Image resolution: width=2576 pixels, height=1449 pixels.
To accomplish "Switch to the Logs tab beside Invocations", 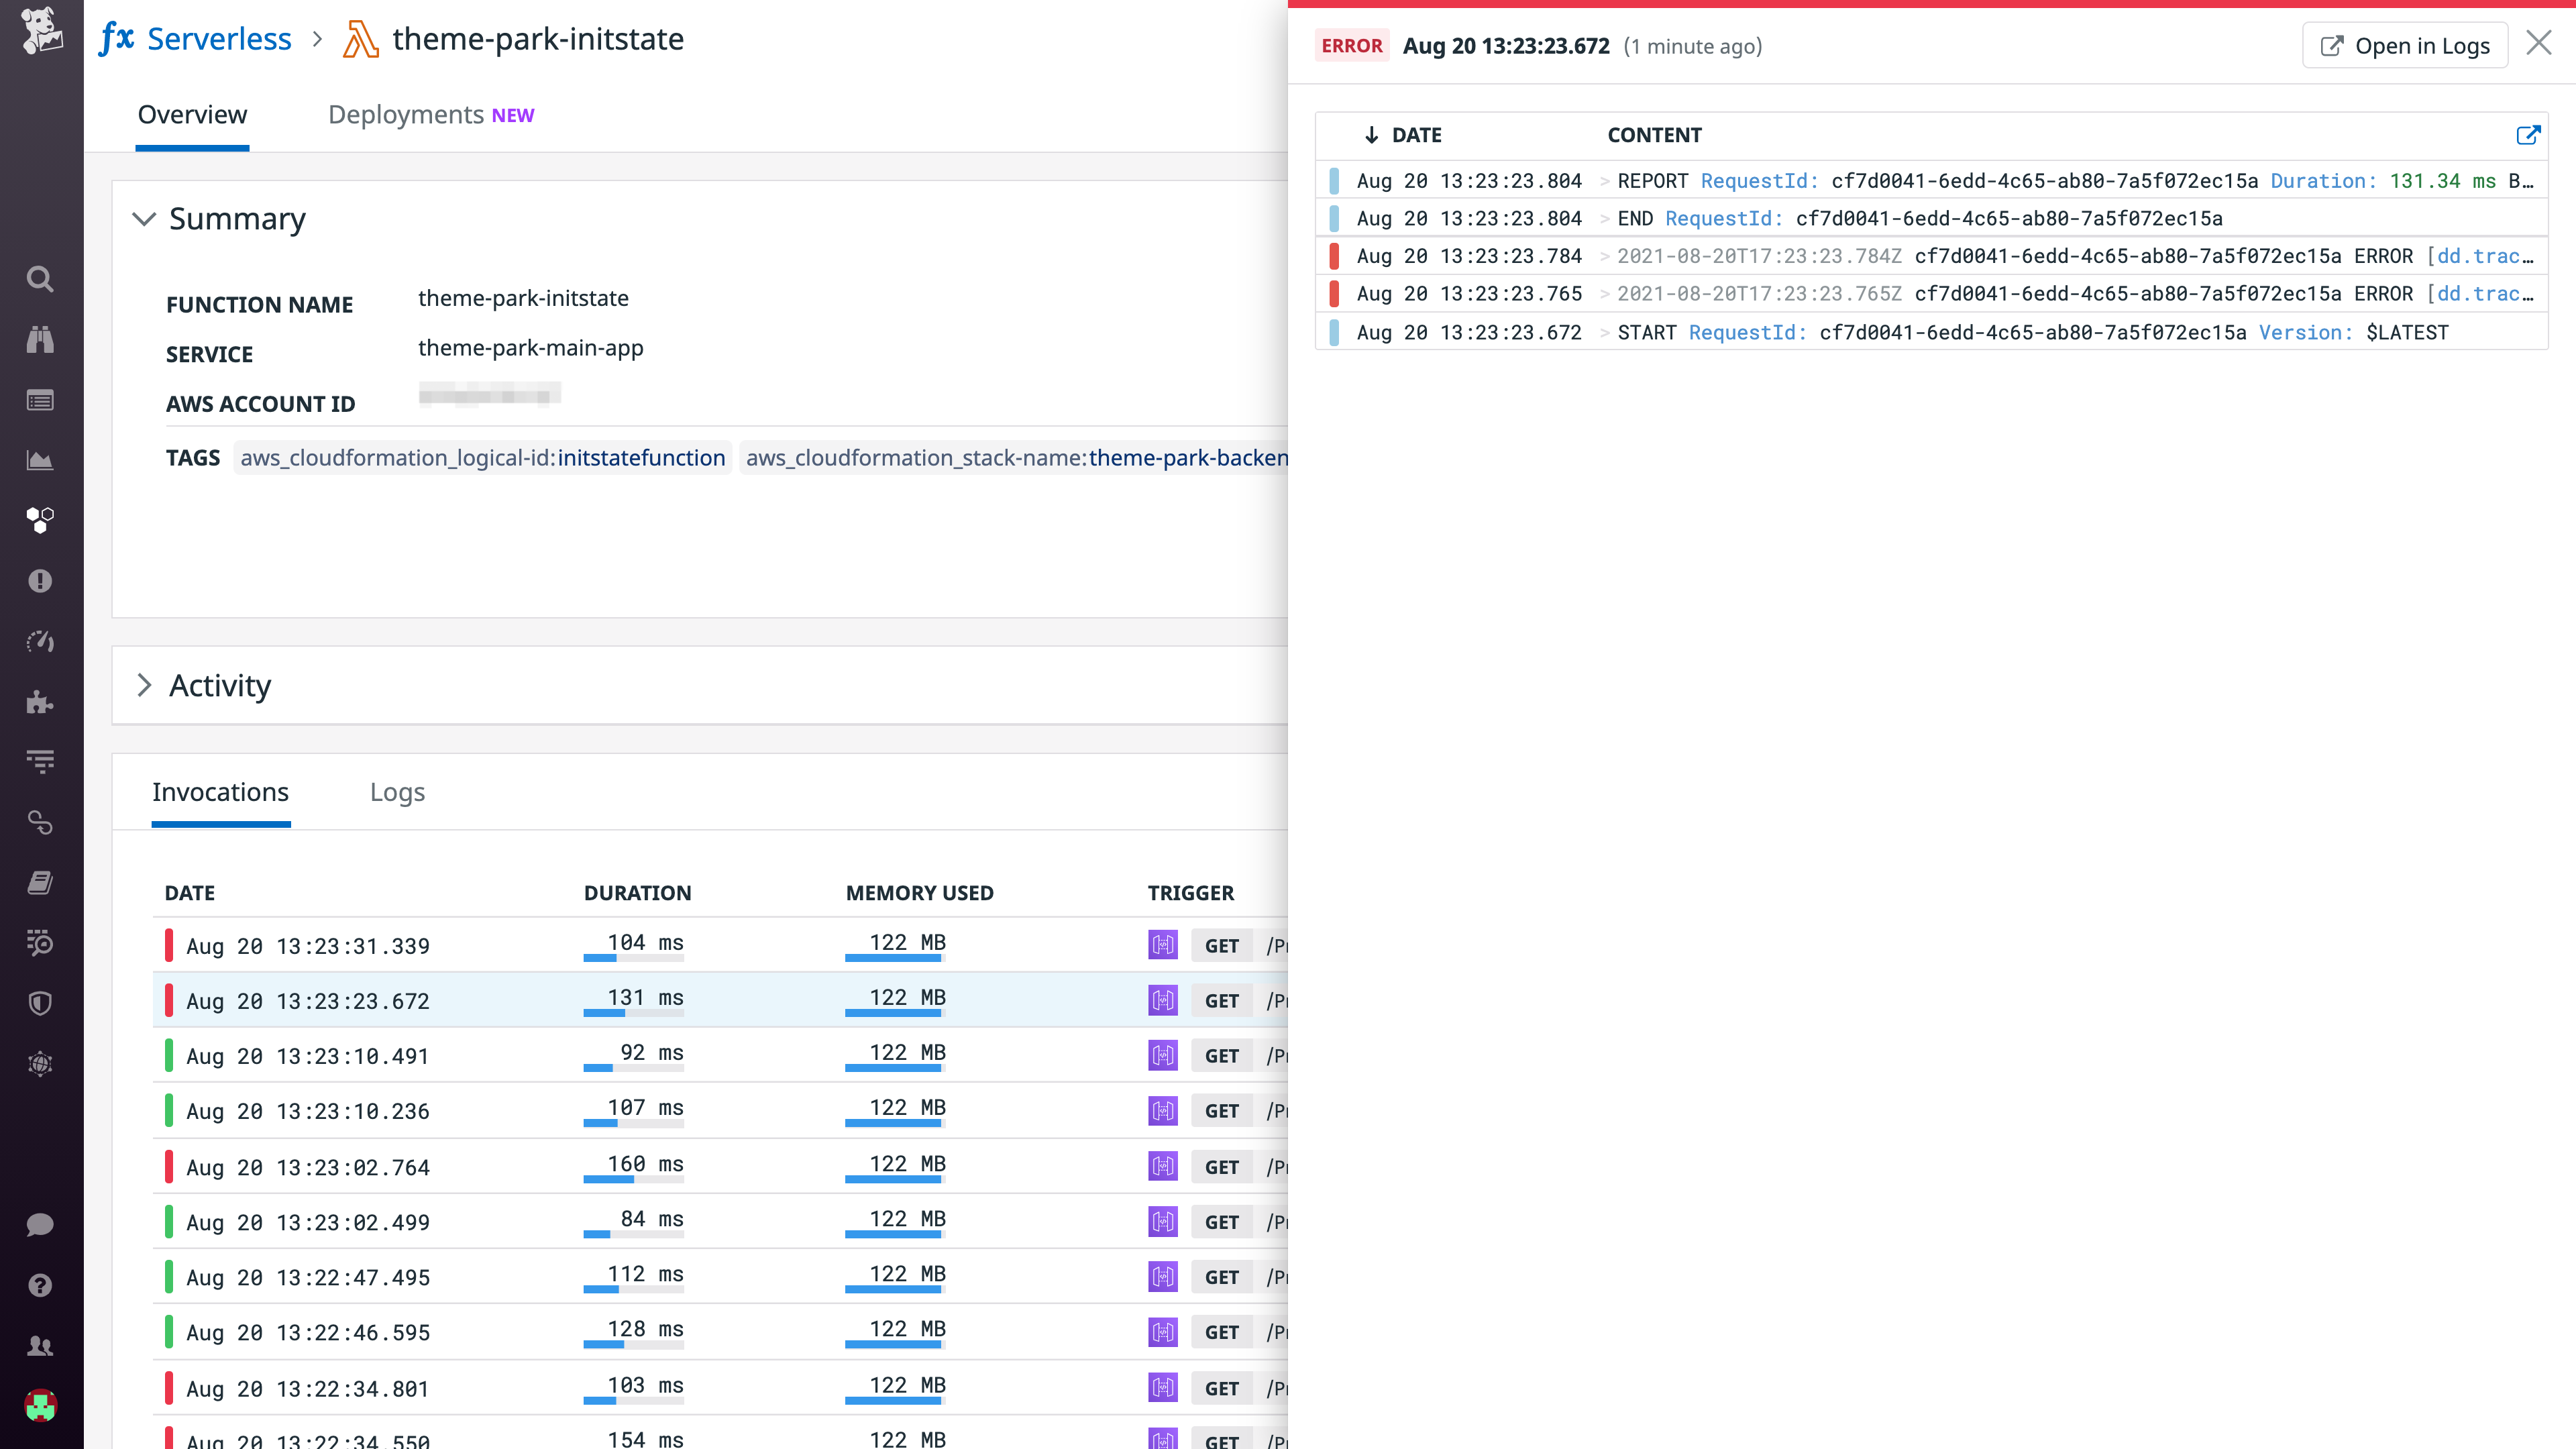I will pos(397,792).
